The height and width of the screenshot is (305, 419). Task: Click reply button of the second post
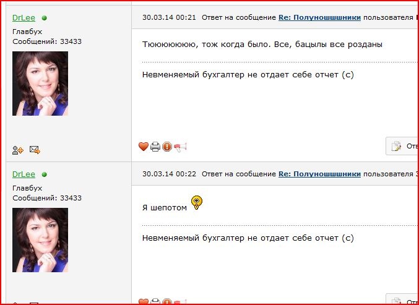(402, 299)
